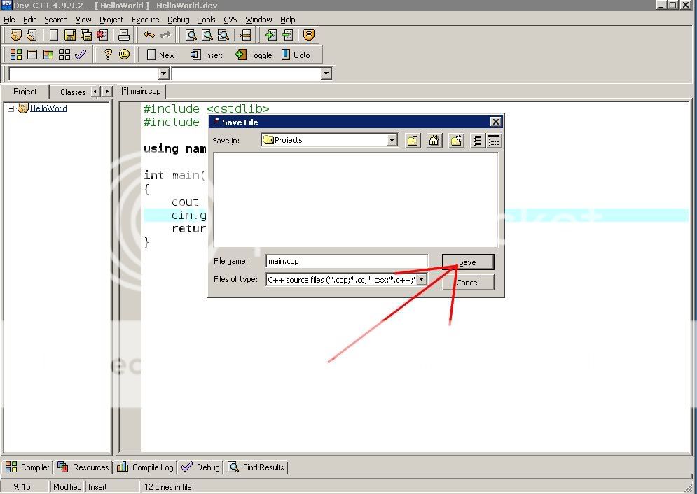The image size is (697, 494).
Task: Click the New toolbar button
Action: point(161,55)
